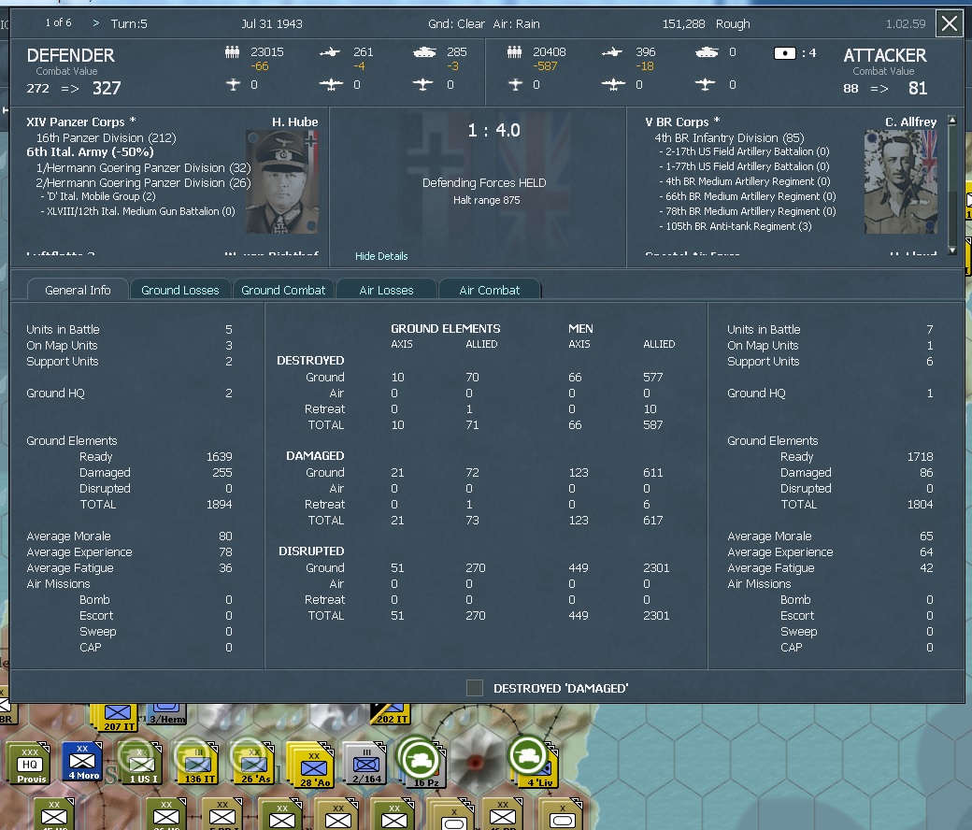Select the 4 Moro division counter

tap(81, 763)
